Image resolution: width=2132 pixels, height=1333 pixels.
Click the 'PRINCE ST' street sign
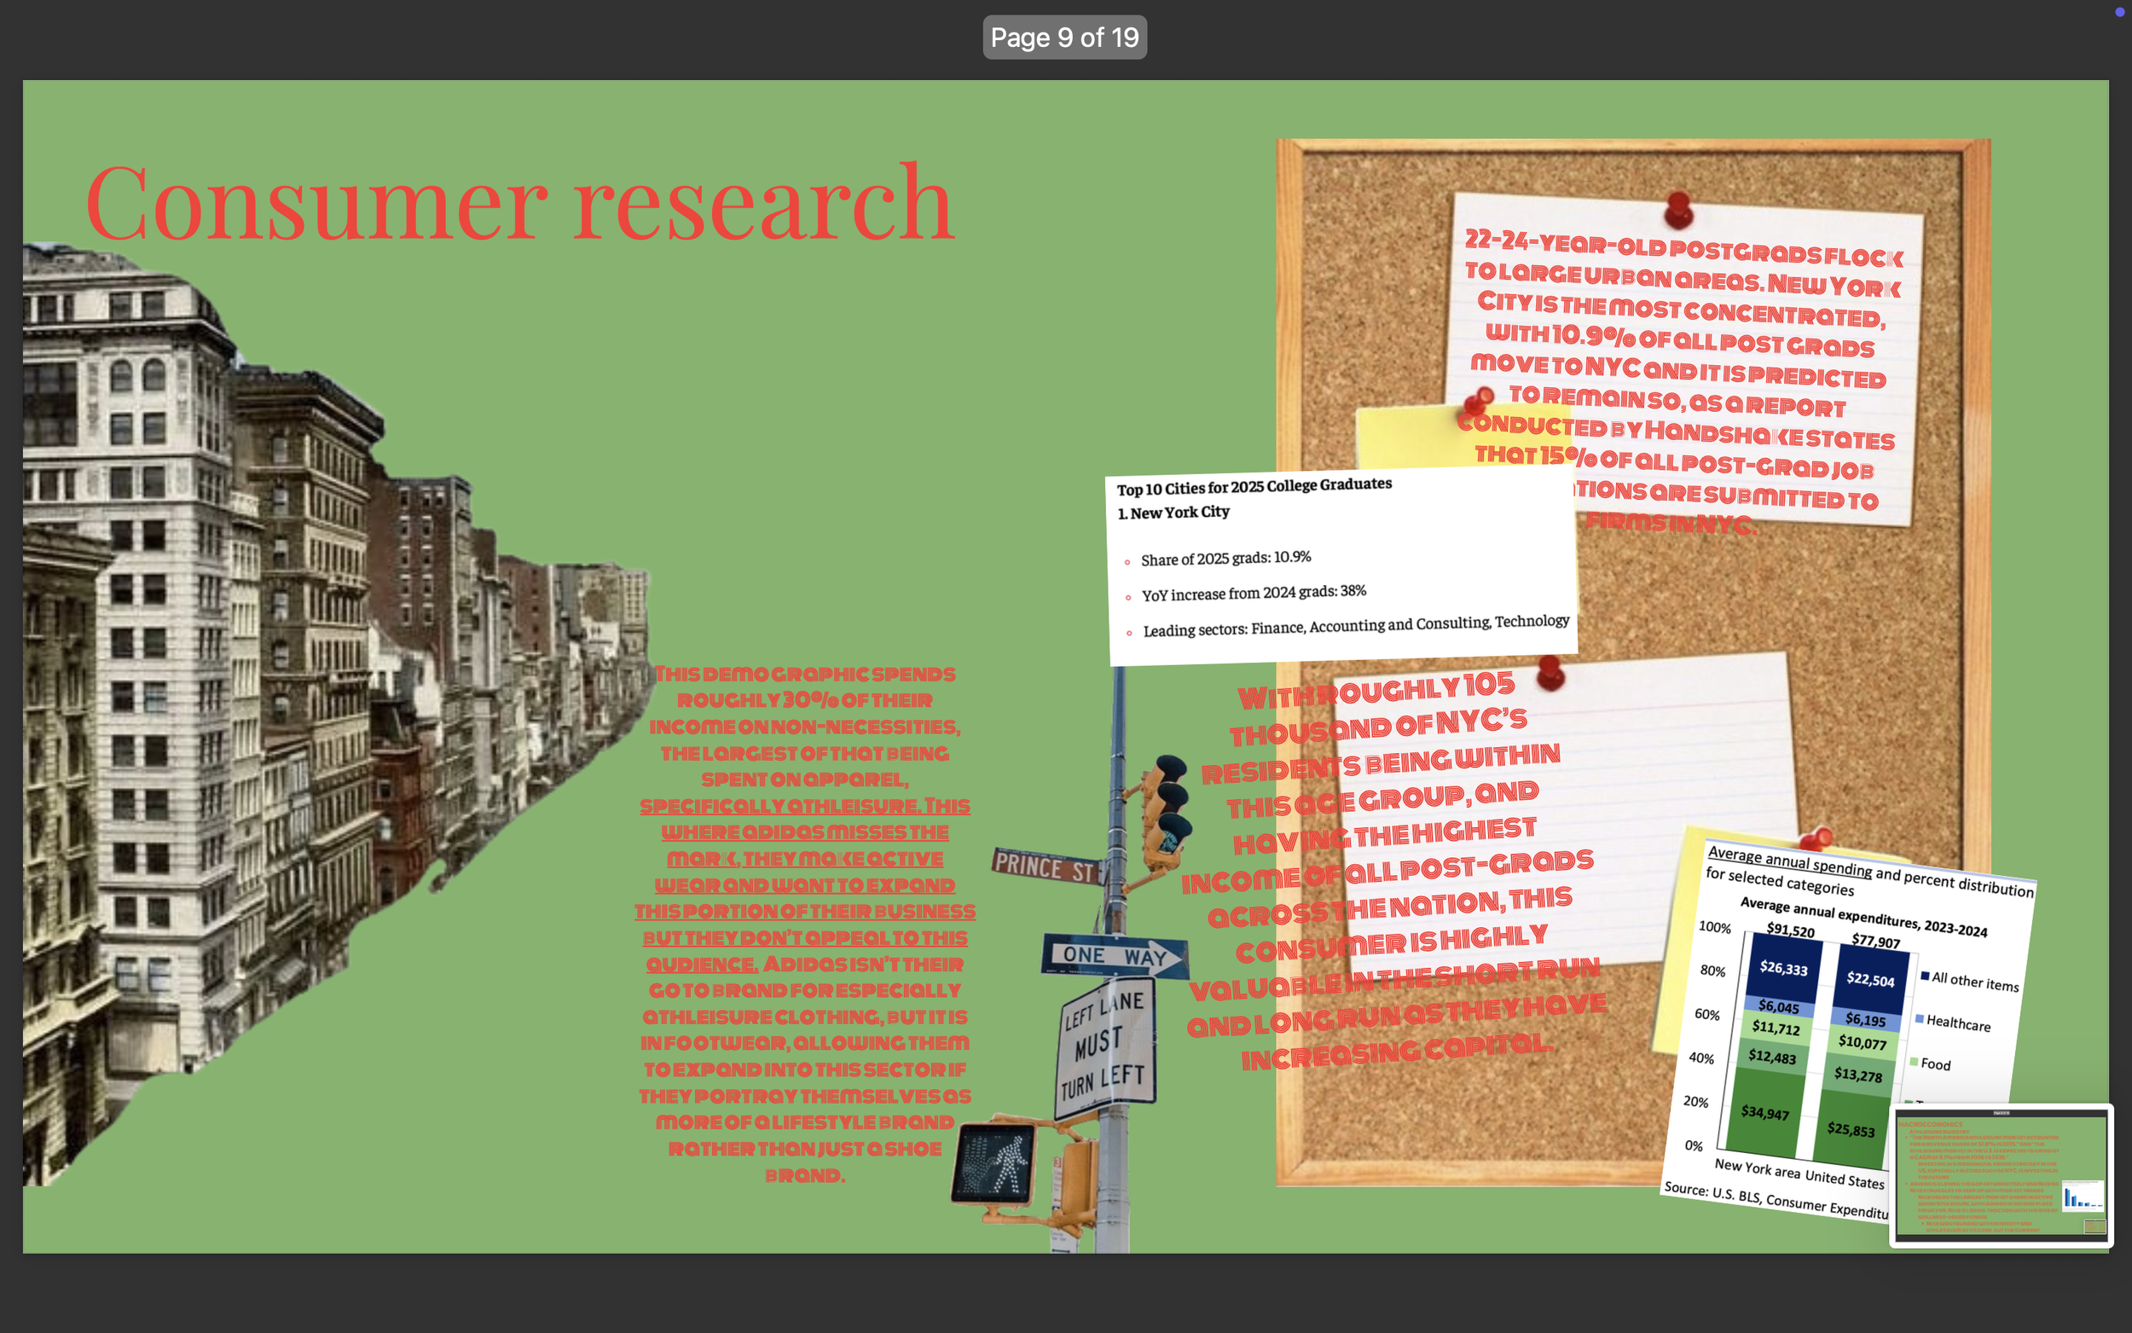tap(1046, 867)
